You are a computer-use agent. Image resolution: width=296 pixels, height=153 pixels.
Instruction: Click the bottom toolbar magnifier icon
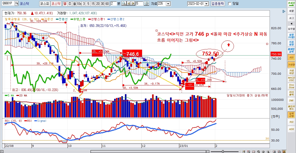tap(268, 151)
